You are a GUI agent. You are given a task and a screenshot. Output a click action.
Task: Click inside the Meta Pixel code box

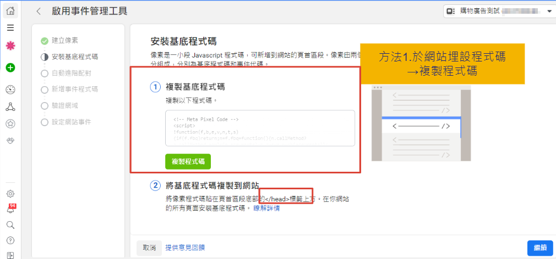click(260, 128)
